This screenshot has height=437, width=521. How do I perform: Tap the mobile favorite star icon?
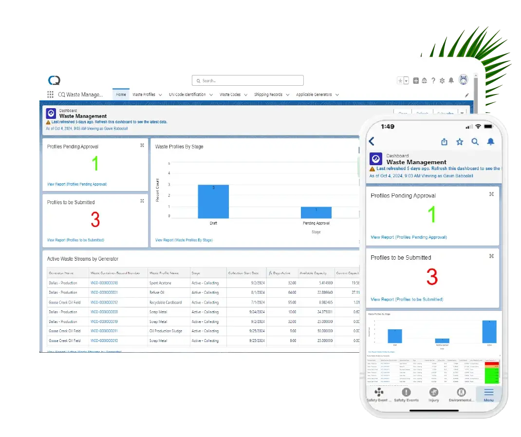tap(459, 142)
